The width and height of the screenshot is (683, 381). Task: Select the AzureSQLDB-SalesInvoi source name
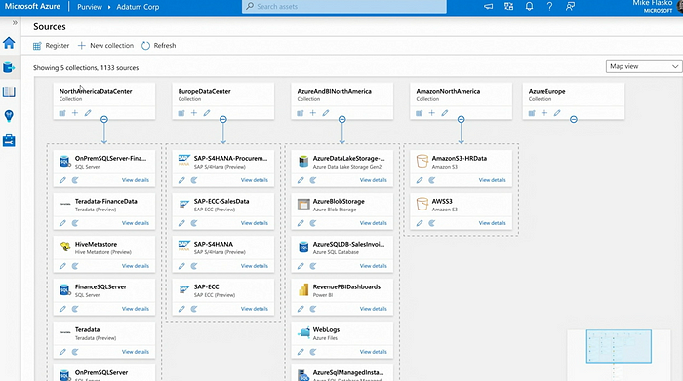[348, 244]
